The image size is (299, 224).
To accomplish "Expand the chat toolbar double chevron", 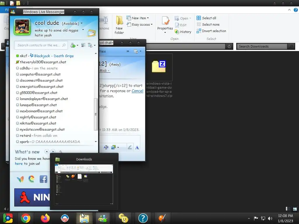I will point(128,51).
